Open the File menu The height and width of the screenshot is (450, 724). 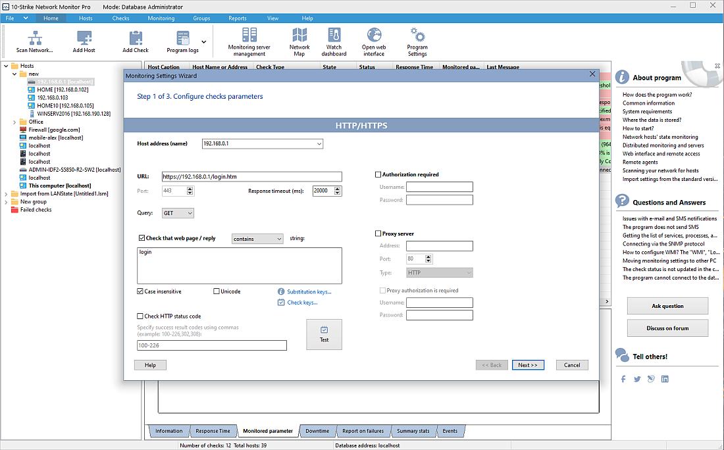pyautogui.click(x=10, y=18)
